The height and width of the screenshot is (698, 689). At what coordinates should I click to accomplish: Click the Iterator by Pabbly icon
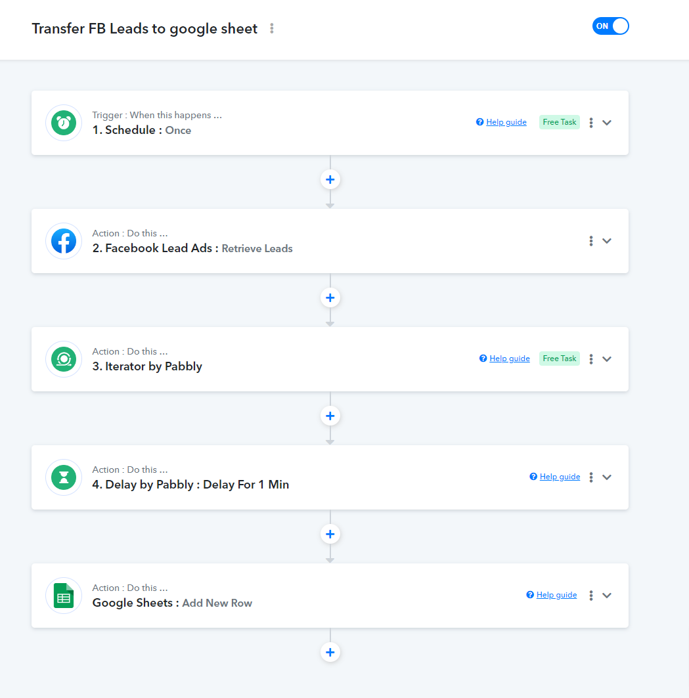click(x=64, y=359)
